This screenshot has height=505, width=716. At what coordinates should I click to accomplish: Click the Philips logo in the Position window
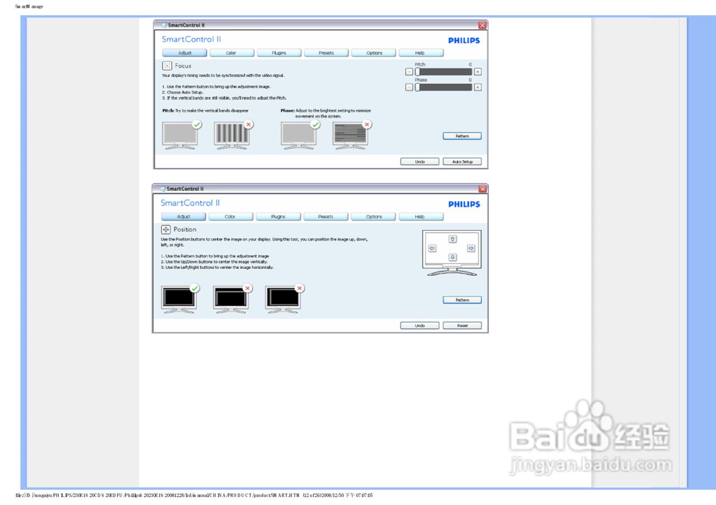464,204
